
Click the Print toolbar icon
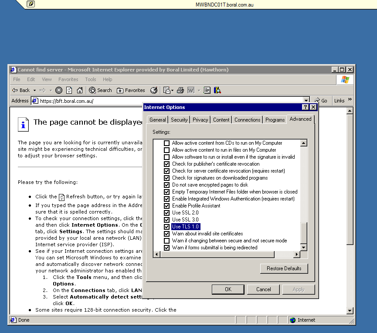click(180, 90)
